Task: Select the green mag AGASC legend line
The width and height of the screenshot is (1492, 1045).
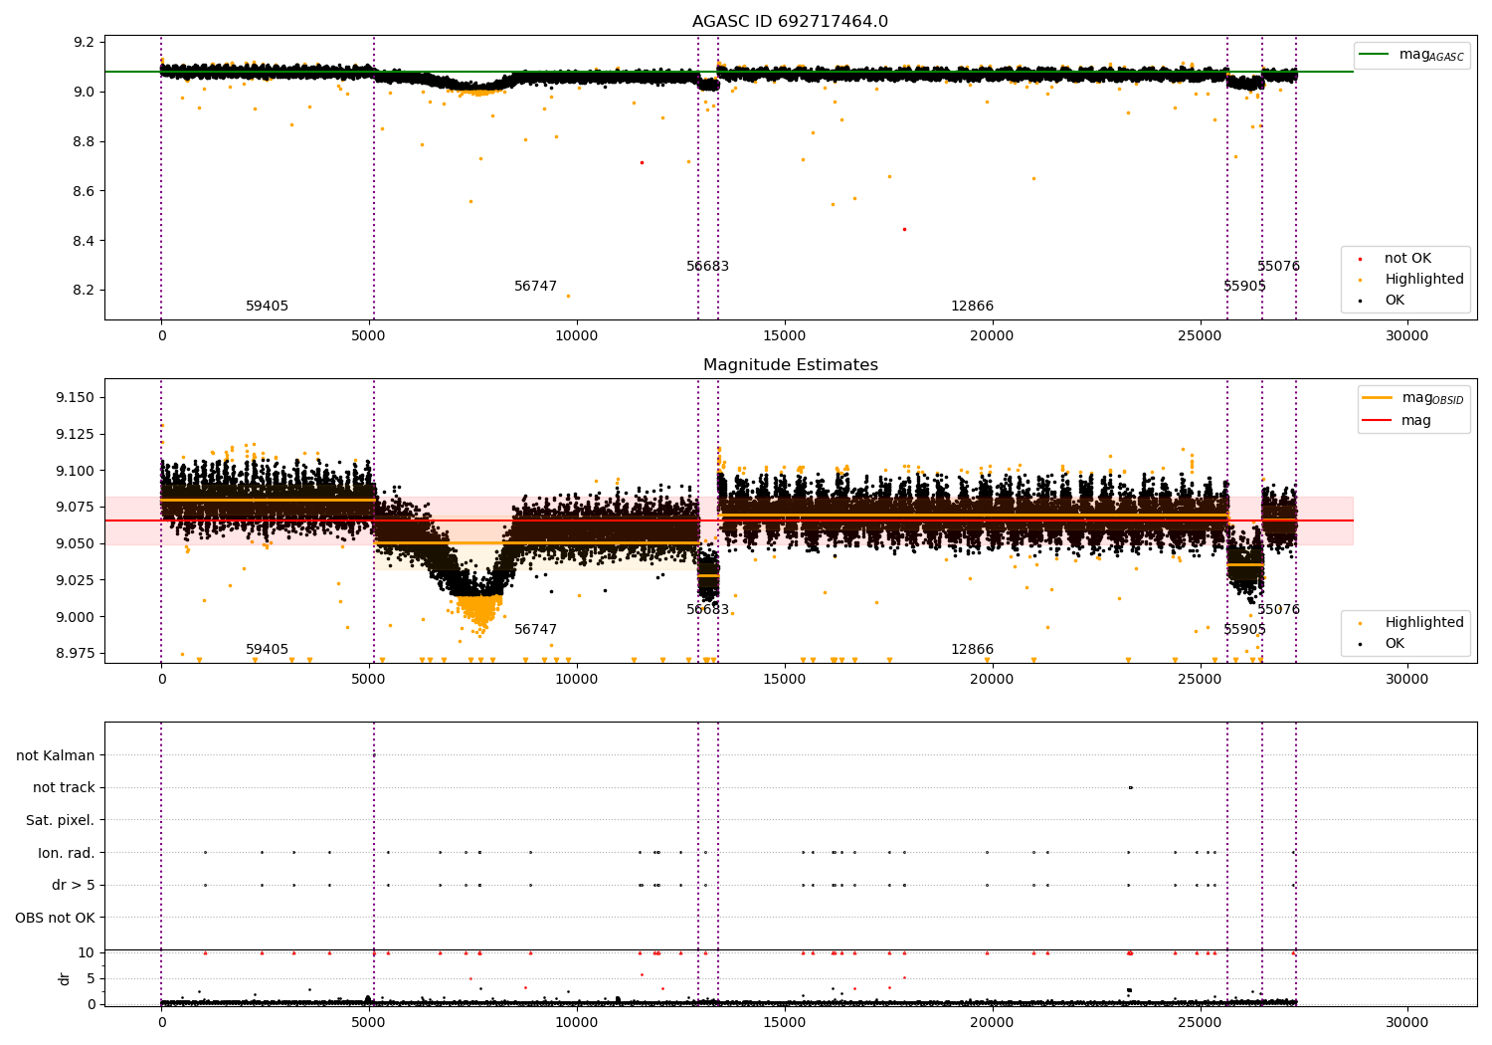Action: (1374, 55)
